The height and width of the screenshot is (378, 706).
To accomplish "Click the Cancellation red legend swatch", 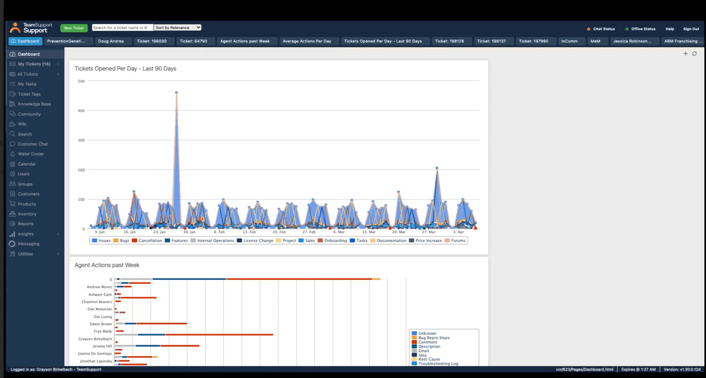I will tap(134, 241).
